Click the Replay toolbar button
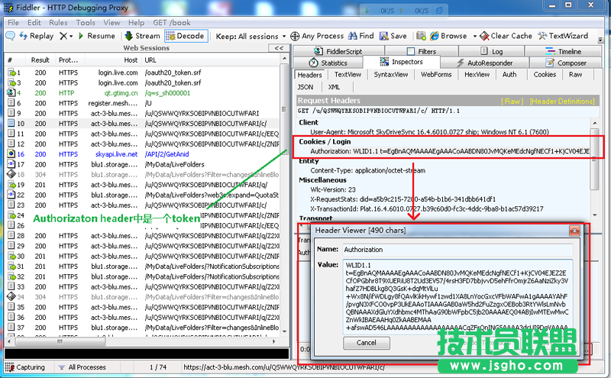This screenshot has width=611, height=378. click(36, 36)
